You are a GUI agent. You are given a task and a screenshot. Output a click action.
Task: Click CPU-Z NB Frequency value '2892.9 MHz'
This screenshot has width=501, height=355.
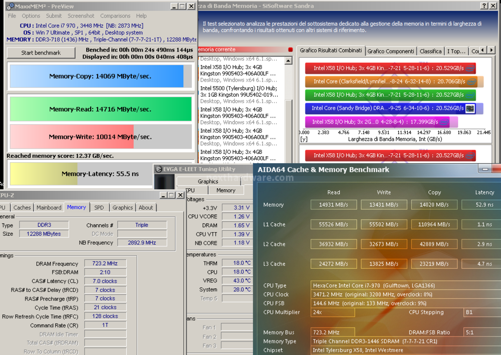142,243
